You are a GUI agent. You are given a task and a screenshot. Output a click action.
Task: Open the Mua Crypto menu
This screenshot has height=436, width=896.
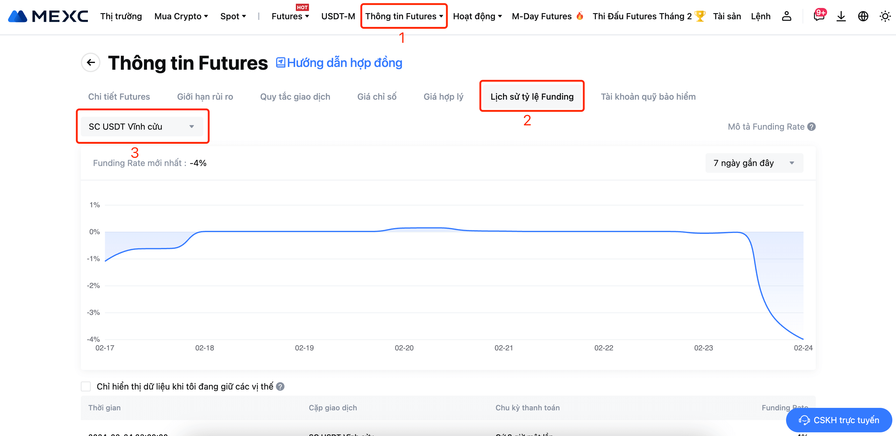(x=181, y=16)
